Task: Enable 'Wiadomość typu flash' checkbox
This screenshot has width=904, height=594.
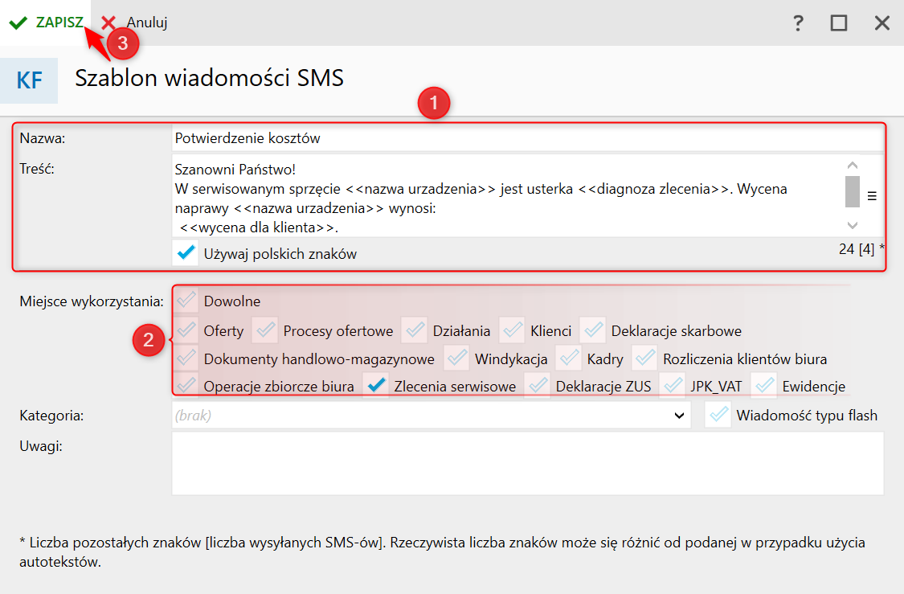Action: pyautogui.click(x=718, y=416)
